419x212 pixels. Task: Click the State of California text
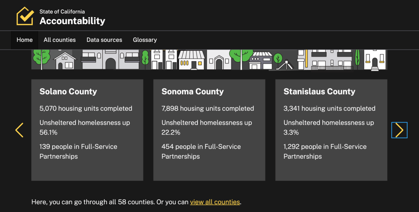tap(62, 11)
